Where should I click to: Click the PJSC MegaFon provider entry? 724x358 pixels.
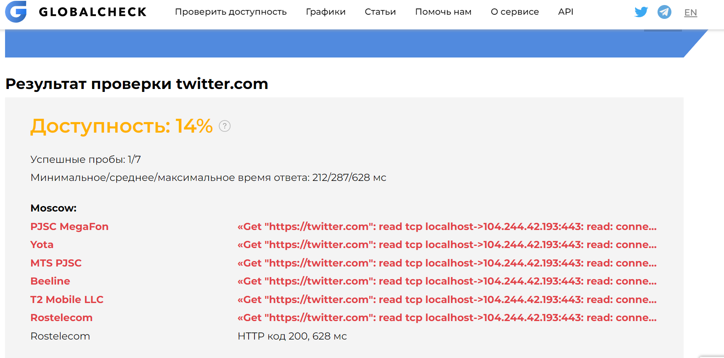click(69, 226)
